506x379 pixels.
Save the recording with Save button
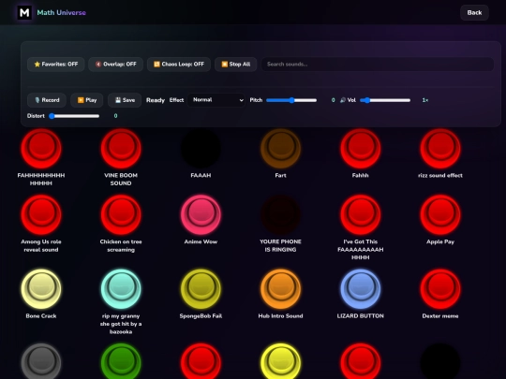(x=125, y=100)
